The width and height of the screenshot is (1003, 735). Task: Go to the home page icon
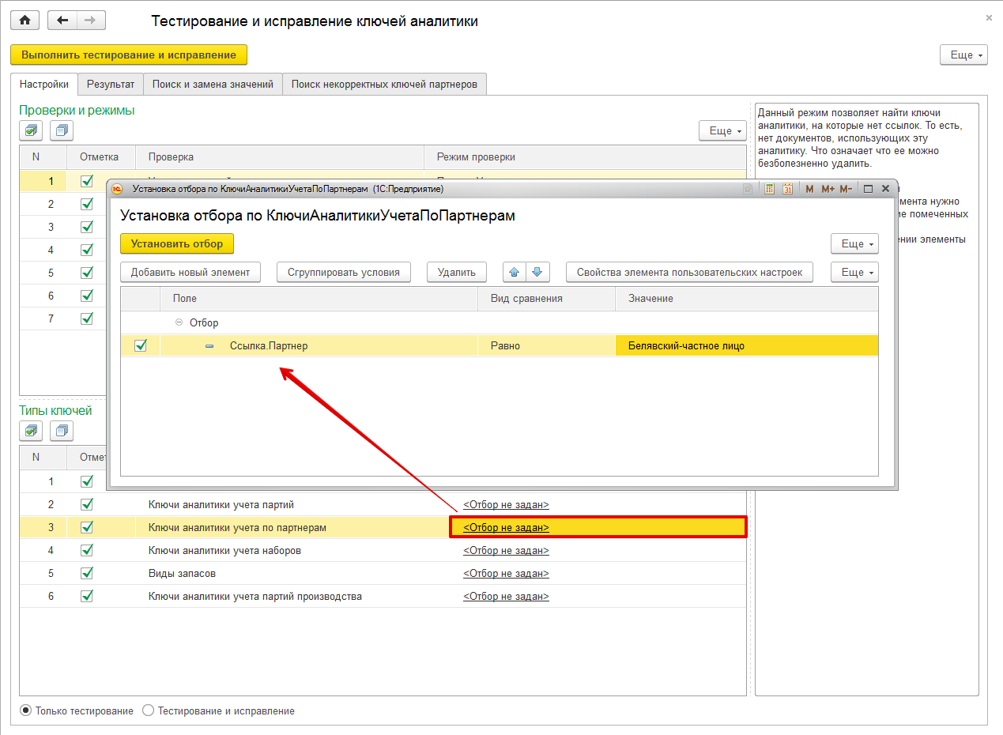pos(25,21)
